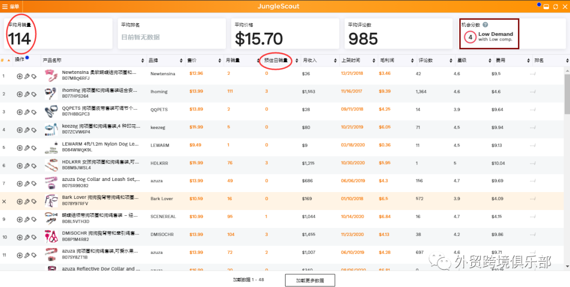Click the add (plus) icon for SCENEREAL row
The height and width of the screenshot is (287, 570).
[x=20, y=219]
